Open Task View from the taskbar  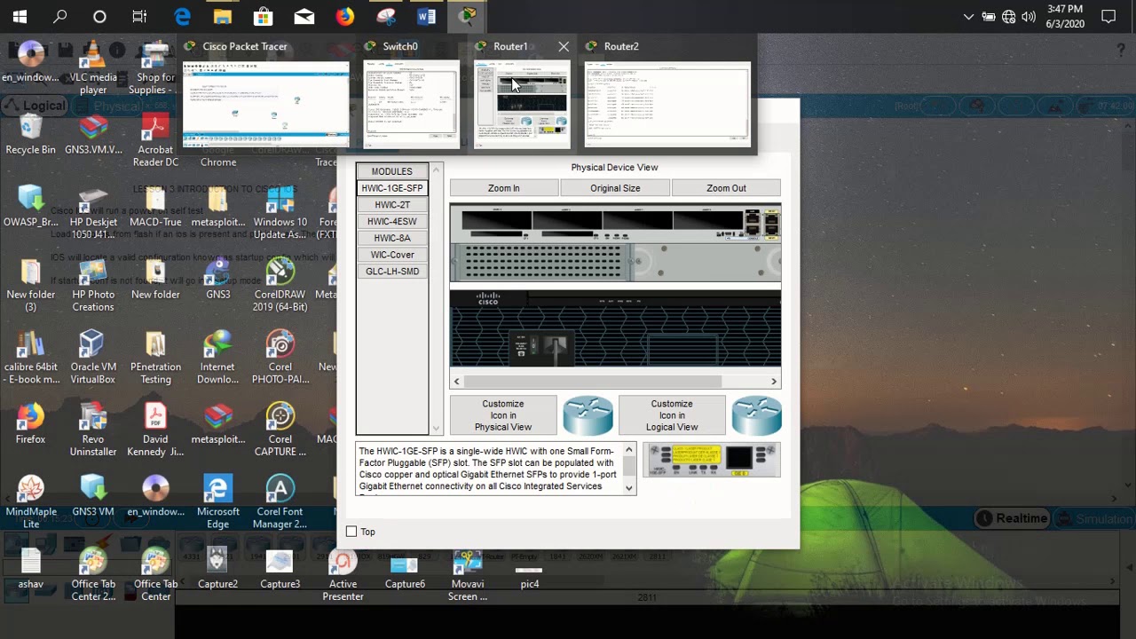point(139,16)
